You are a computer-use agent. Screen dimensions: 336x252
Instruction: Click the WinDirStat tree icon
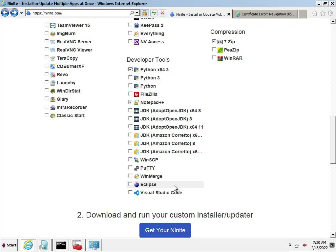point(53,91)
